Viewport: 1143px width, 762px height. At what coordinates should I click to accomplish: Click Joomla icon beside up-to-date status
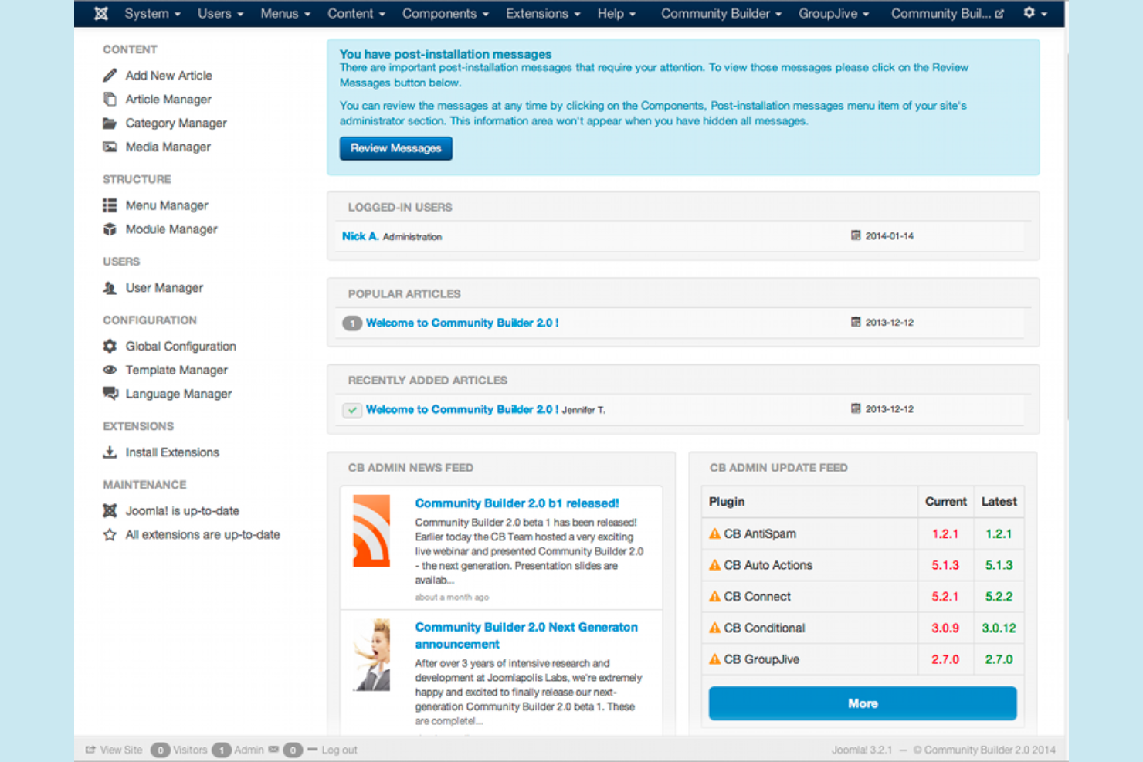tap(110, 510)
